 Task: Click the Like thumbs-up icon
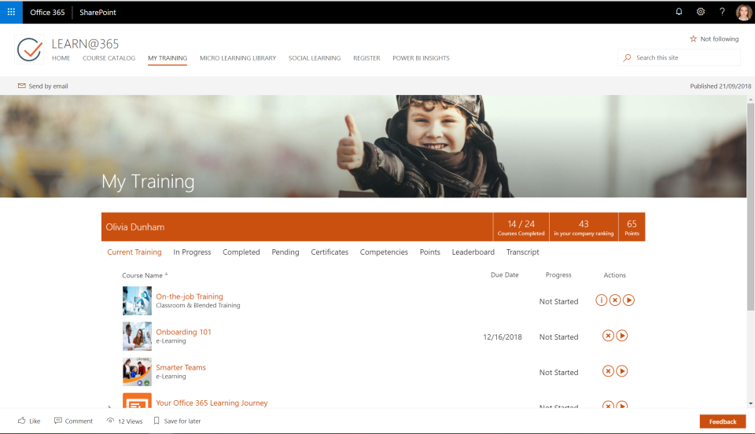22,421
